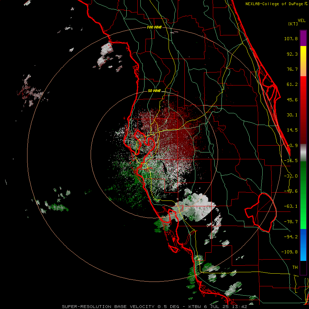Click the -0.9 legend value
The height and width of the screenshot is (309, 309).
tap(292, 146)
